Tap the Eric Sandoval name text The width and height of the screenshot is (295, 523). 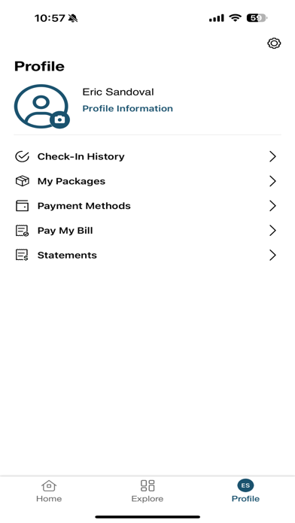tap(118, 92)
